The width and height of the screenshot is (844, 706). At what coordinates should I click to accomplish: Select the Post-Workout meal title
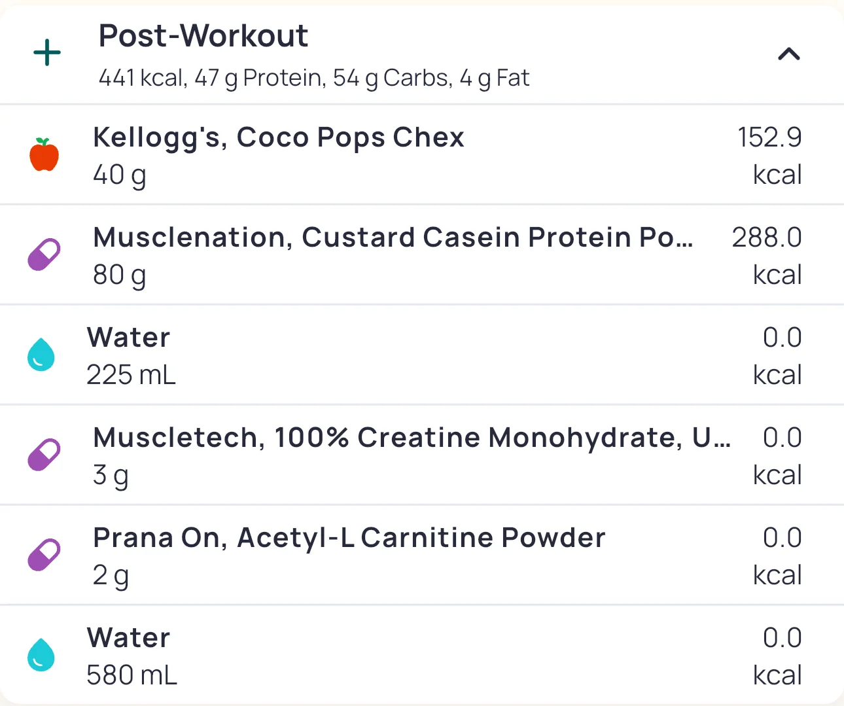[203, 36]
